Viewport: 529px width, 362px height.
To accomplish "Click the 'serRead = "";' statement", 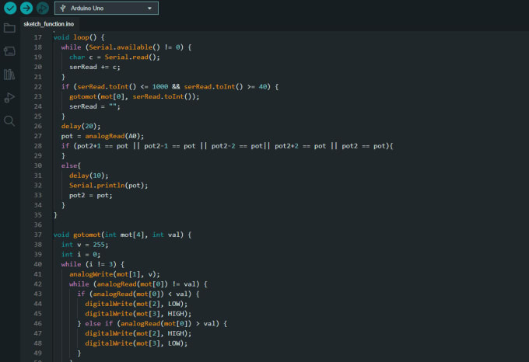I will tap(95, 106).
